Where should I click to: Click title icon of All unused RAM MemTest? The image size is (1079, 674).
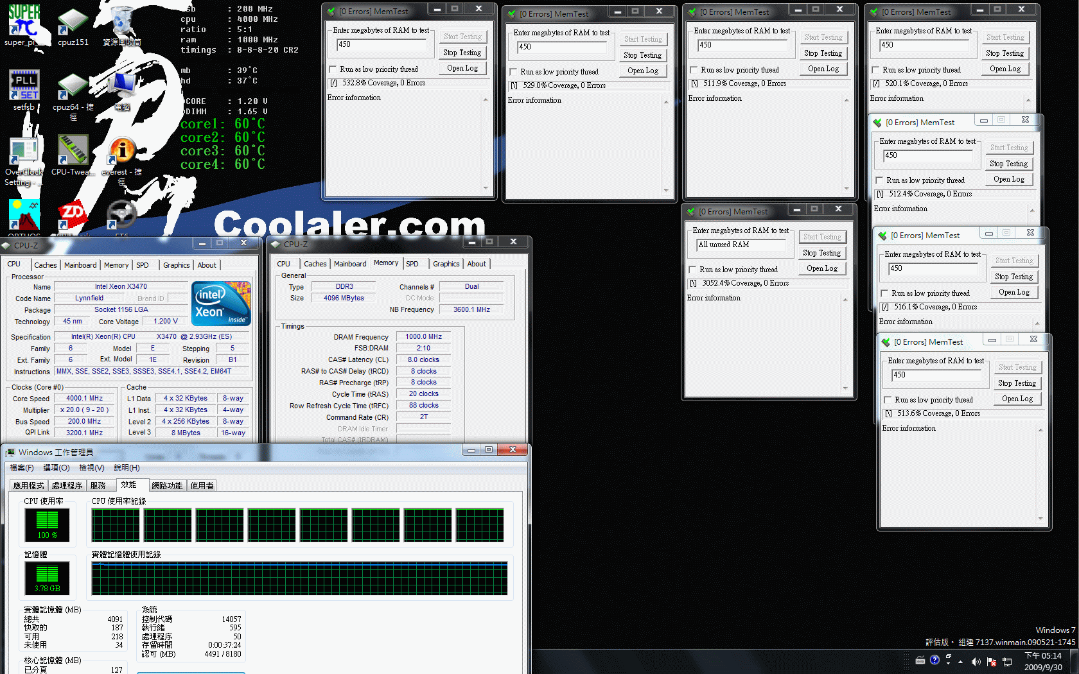click(x=692, y=211)
